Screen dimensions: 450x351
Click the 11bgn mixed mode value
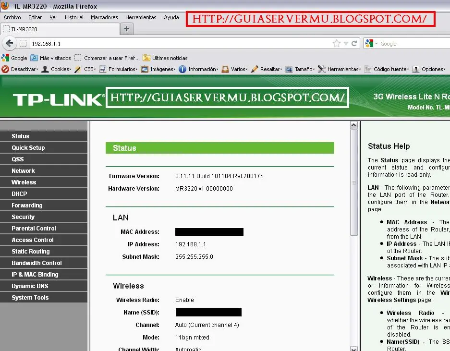(192, 338)
